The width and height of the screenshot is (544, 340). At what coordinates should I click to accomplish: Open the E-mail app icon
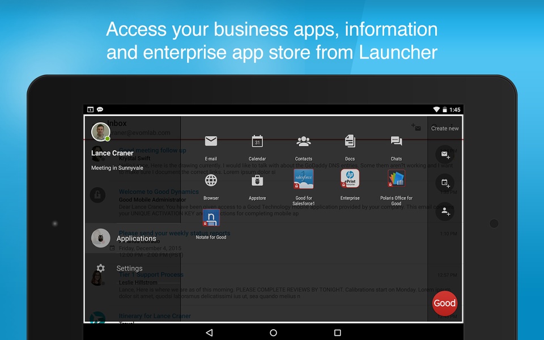(x=211, y=141)
